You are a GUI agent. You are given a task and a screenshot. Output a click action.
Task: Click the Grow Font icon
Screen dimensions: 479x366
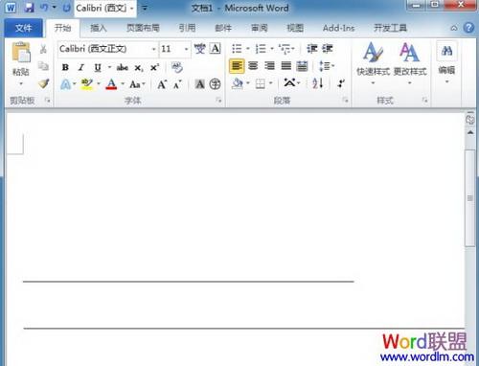[x=162, y=84]
